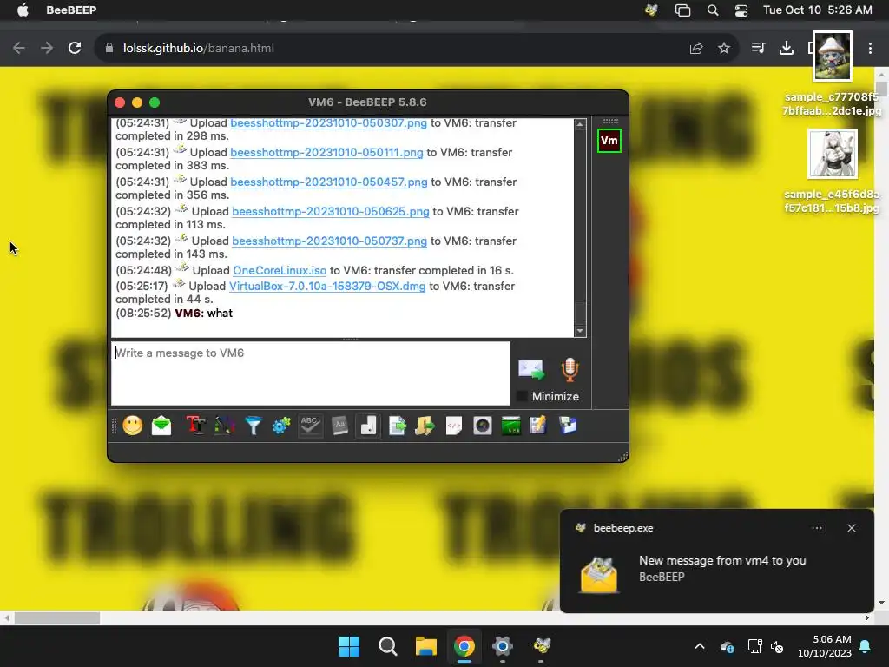Viewport: 889px width, 667px height.
Task: Open chat settings blue gears icon
Action: click(282, 426)
